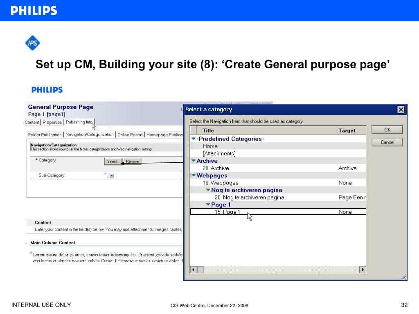Screen dimensions: 419x314
Task: Click OK in Select a category dialog
Action: 387,130
